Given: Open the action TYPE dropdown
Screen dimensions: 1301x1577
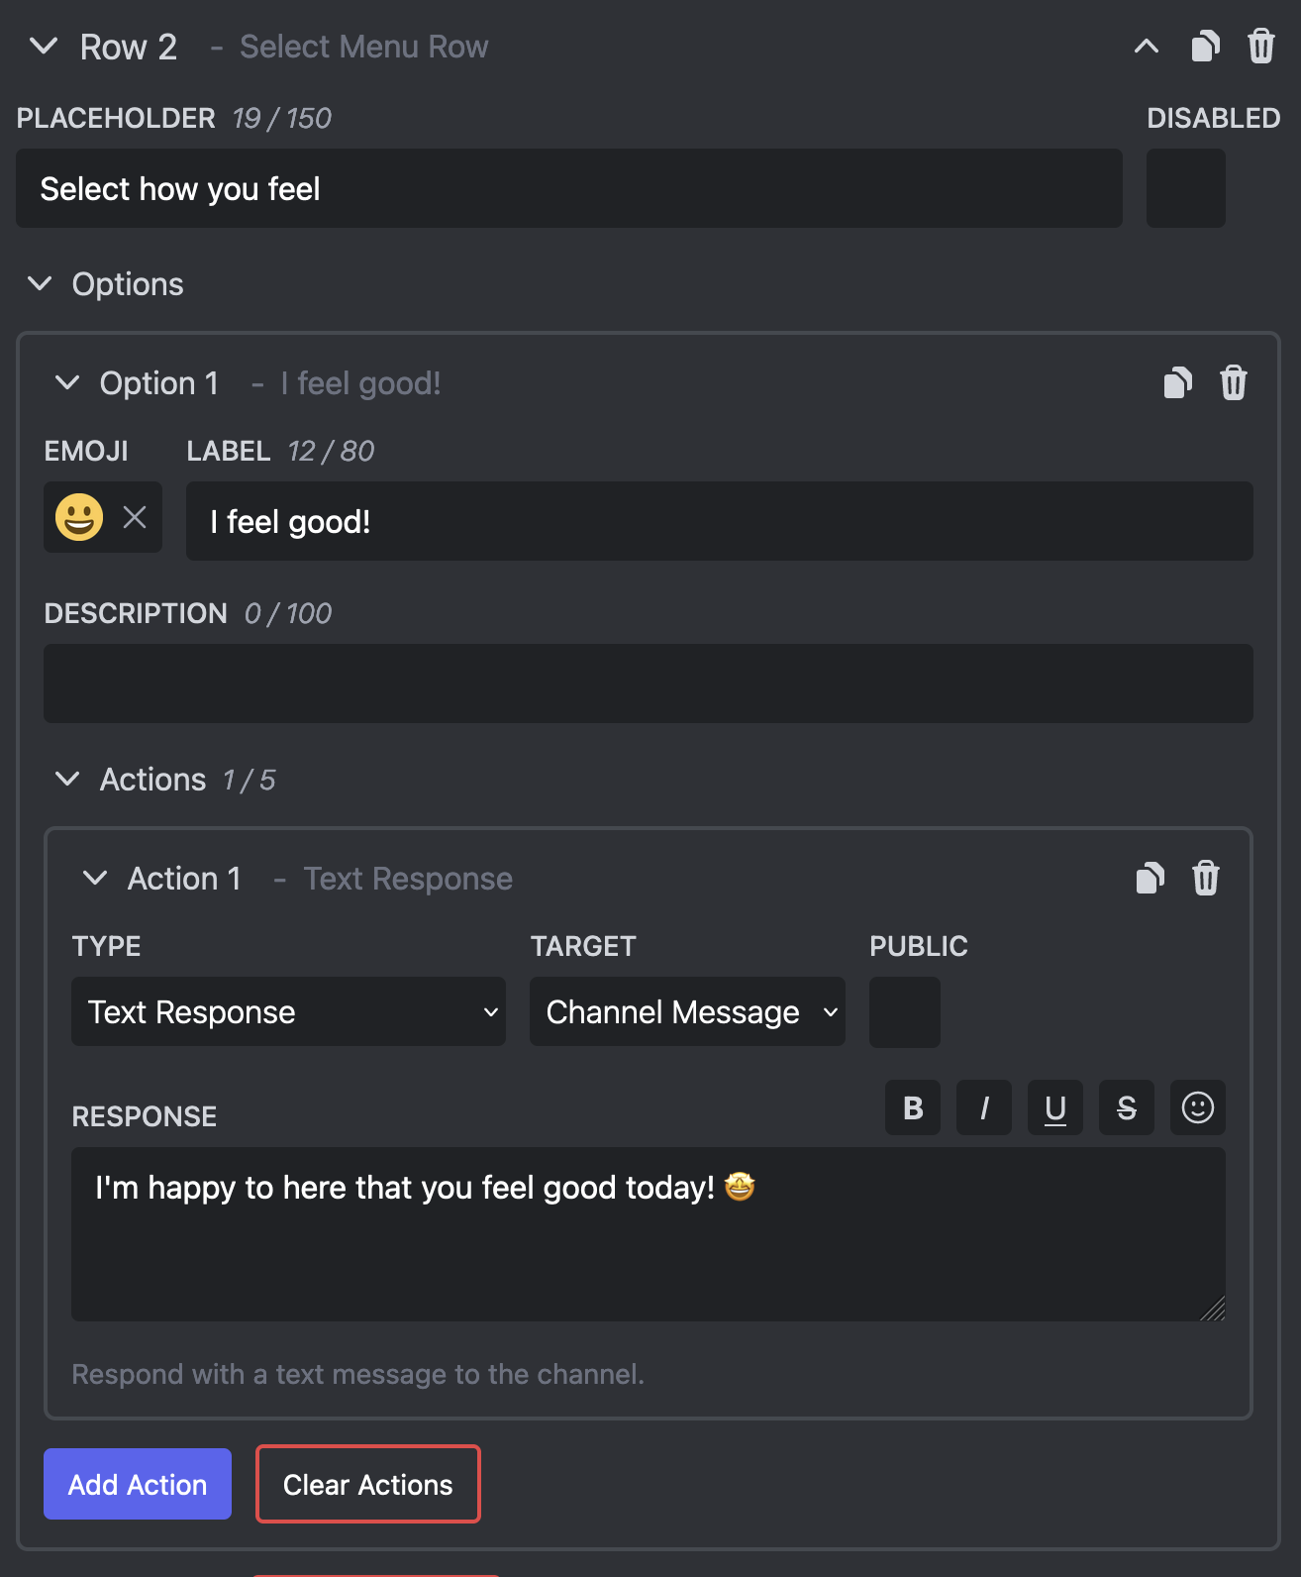Looking at the screenshot, I should click(x=287, y=1011).
